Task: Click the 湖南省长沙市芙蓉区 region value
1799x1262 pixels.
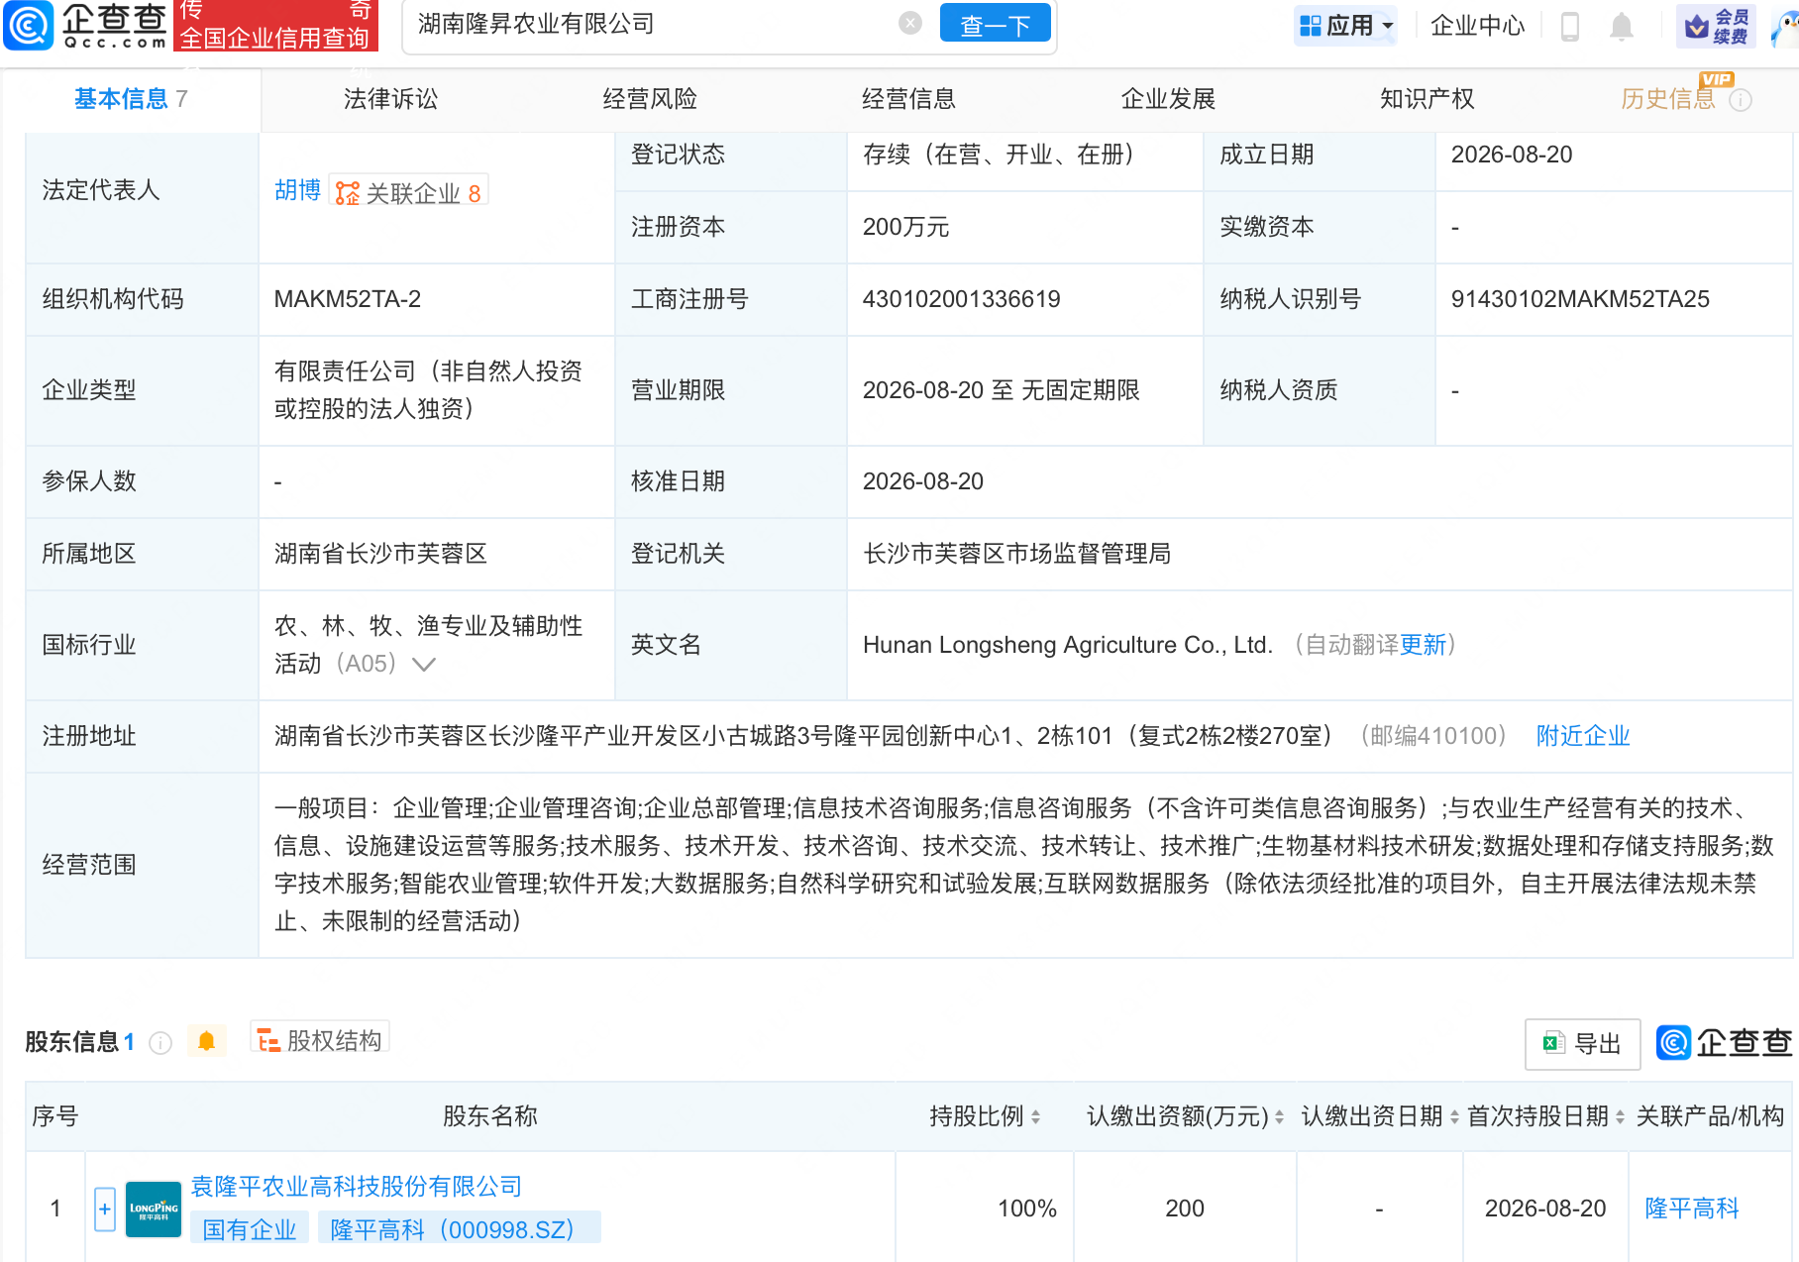Action: point(380,554)
